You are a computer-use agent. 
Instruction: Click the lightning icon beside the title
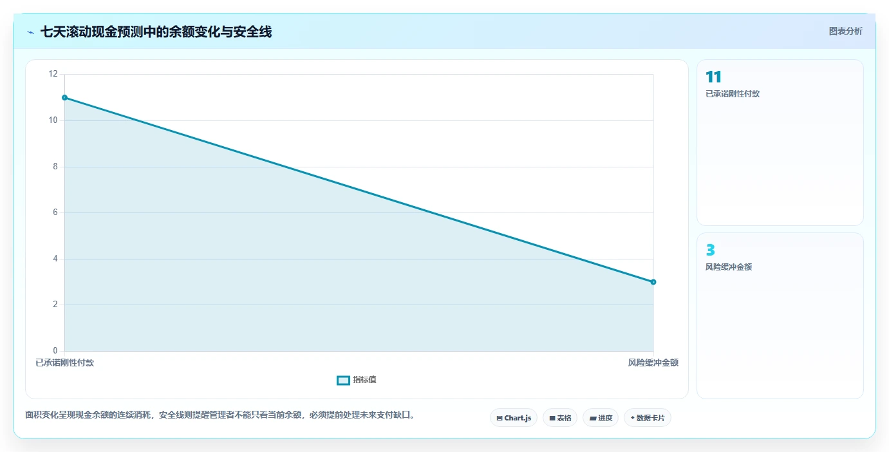(x=30, y=32)
